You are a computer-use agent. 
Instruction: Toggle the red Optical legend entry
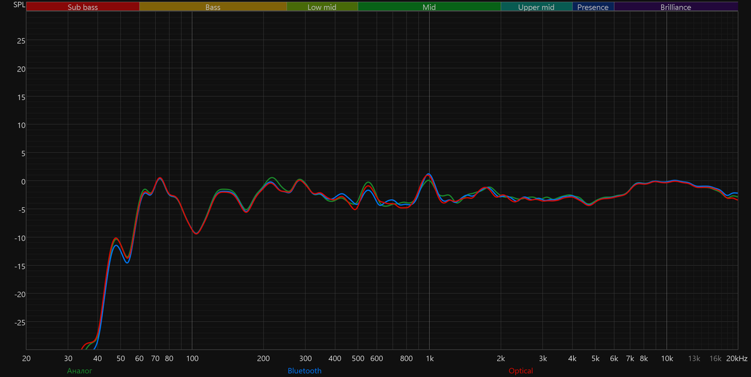520,371
